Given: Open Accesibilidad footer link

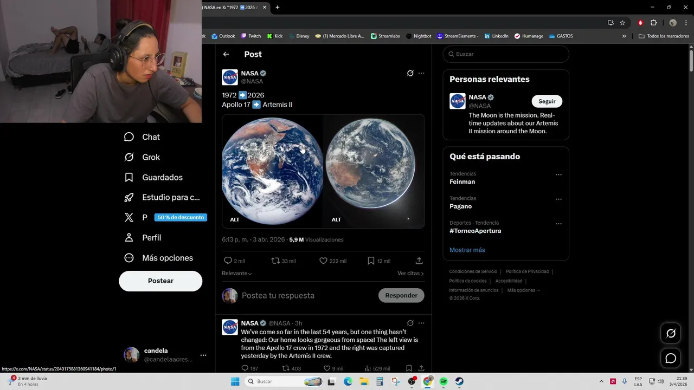Looking at the screenshot, I should pyautogui.click(x=509, y=281).
